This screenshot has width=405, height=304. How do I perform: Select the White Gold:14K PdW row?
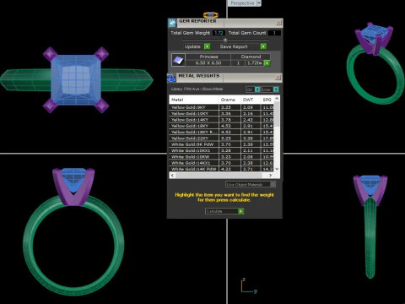(221, 169)
